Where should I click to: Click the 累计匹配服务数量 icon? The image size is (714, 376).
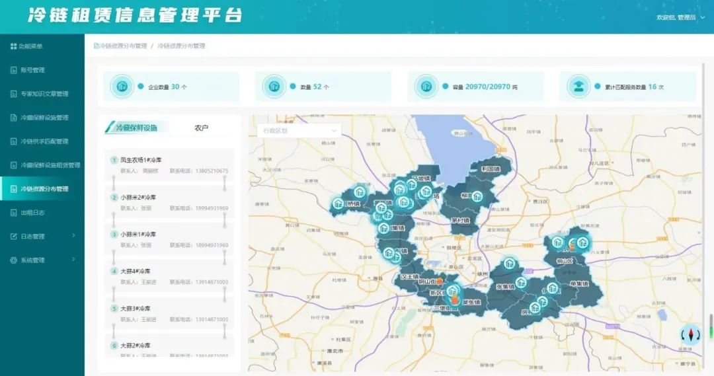(578, 87)
